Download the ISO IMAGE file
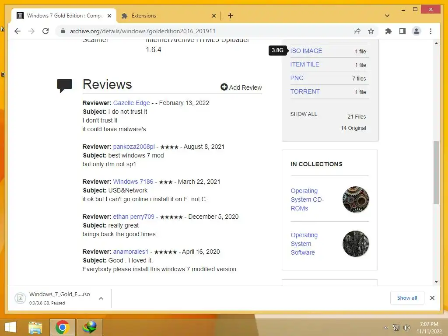The width and height of the screenshot is (448, 336). coord(306,51)
